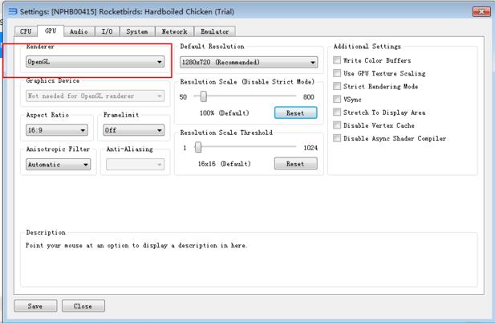The image size is (495, 323).
Task: Expand the Aspect Ratio 16:9 dropdown
Action: 57,130
